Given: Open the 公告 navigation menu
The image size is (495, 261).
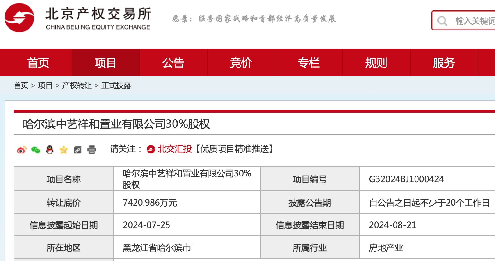Looking at the screenshot, I should click(x=173, y=63).
